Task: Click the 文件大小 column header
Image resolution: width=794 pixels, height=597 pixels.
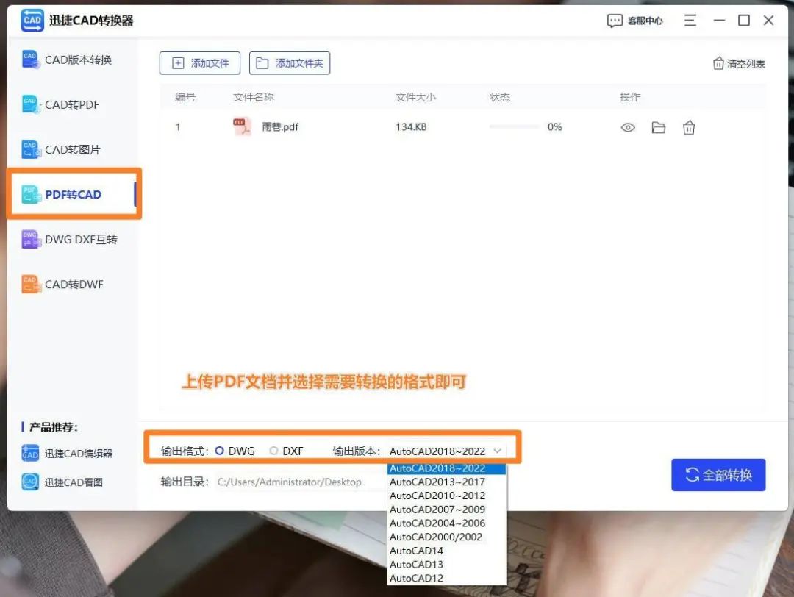Action: [x=415, y=97]
